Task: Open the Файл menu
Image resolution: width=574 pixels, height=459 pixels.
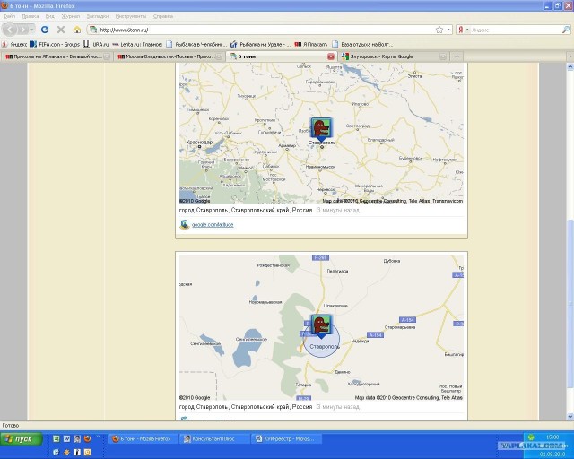Action: [10, 16]
